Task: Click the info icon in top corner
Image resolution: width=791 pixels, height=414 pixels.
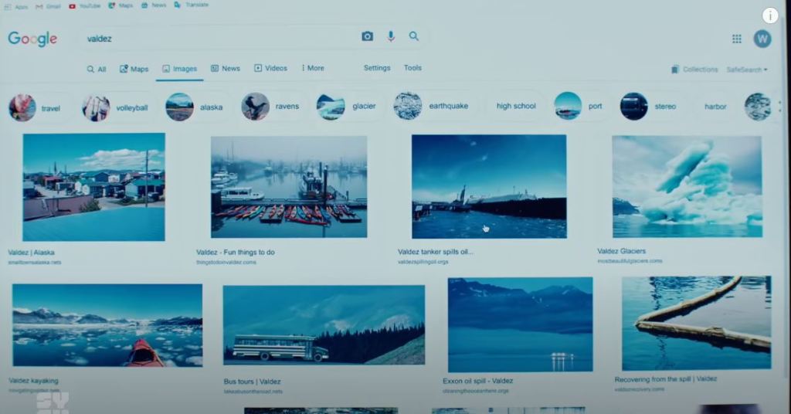Action: [770, 15]
